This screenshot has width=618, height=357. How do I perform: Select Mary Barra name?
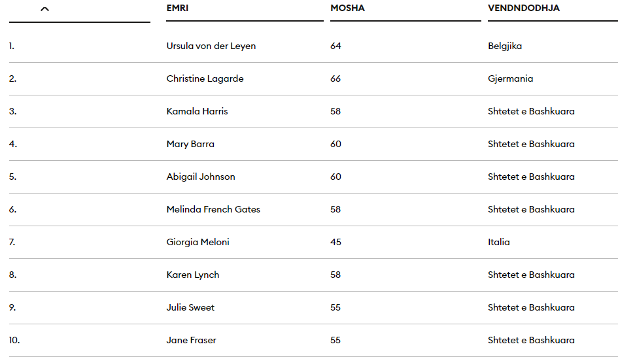pos(190,144)
